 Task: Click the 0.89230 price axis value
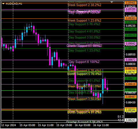coord(131,26)
